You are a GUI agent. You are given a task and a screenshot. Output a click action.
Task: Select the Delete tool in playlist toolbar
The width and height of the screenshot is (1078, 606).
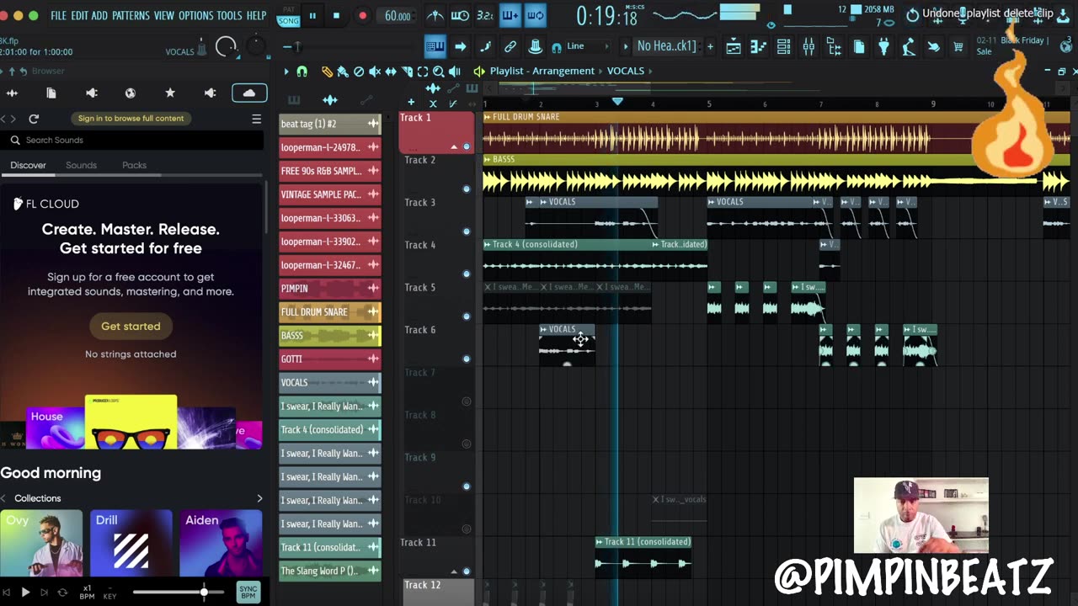click(x=359, y=72)
